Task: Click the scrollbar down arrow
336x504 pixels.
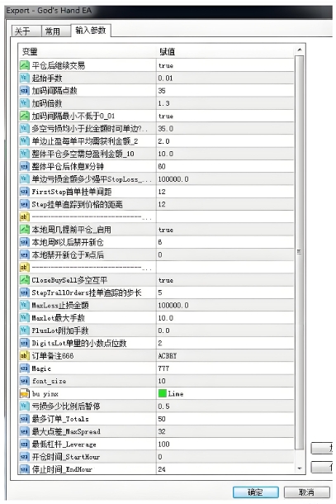Action: (300, 468)
